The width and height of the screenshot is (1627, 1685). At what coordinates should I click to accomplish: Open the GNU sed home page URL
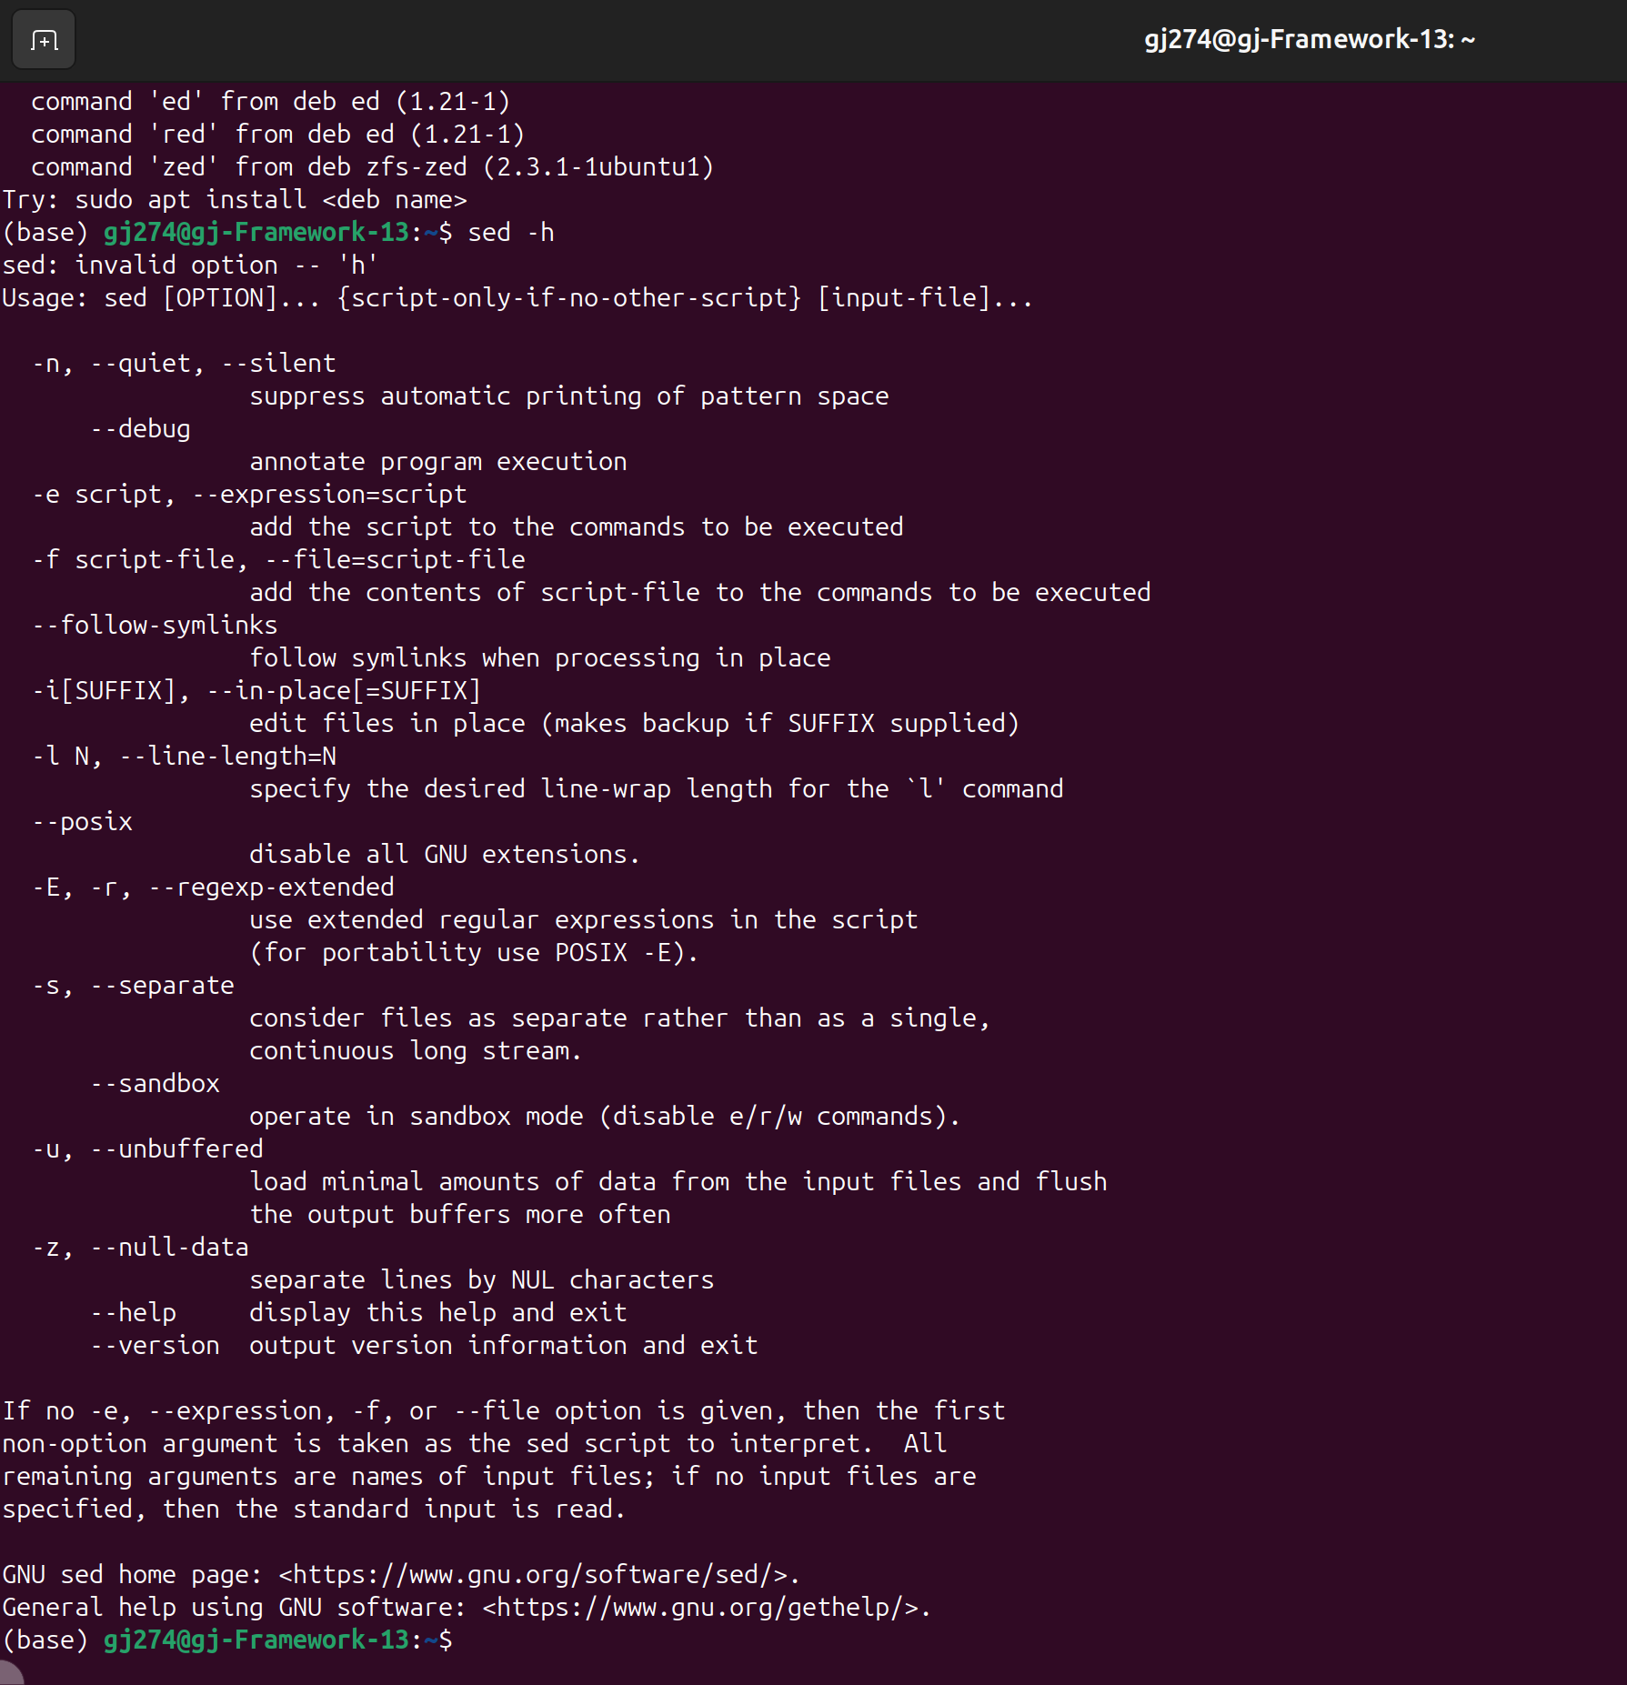click(x=538, y=1574)
